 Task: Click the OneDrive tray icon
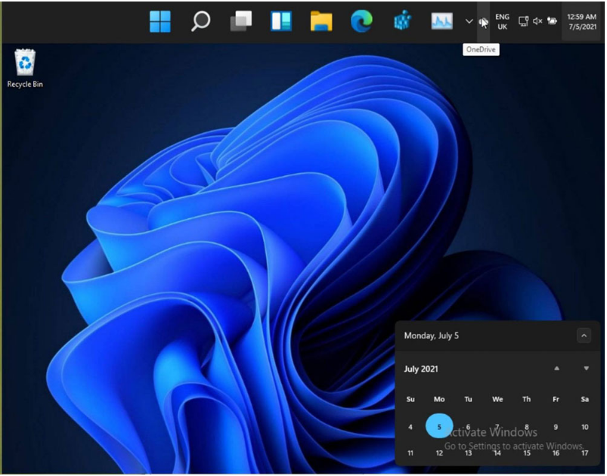[x=483, y=22]
